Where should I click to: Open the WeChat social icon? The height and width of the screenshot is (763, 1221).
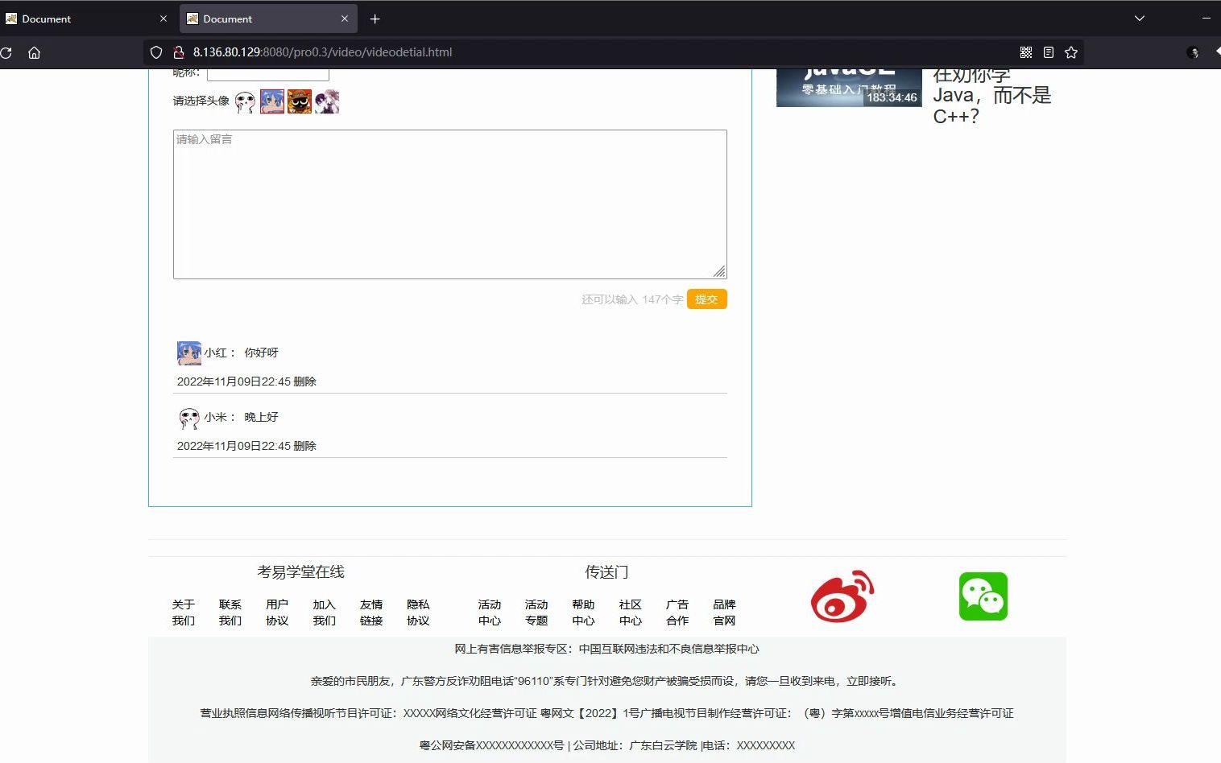983,596
